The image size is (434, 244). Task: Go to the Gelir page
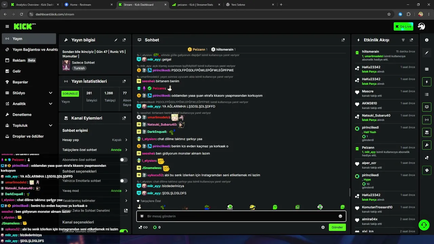click(29, 71)
